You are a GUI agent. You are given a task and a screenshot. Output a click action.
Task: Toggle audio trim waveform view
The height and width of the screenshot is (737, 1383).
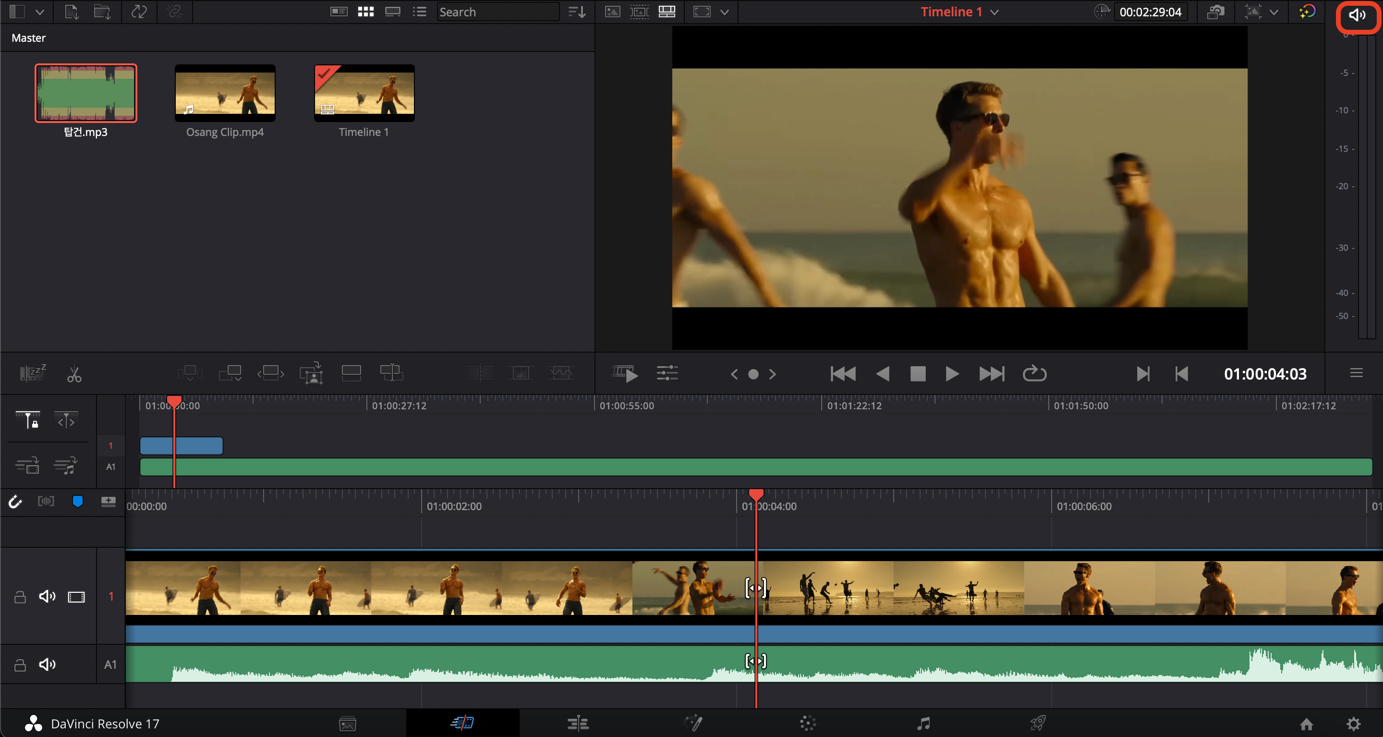(x=46, y=501)
